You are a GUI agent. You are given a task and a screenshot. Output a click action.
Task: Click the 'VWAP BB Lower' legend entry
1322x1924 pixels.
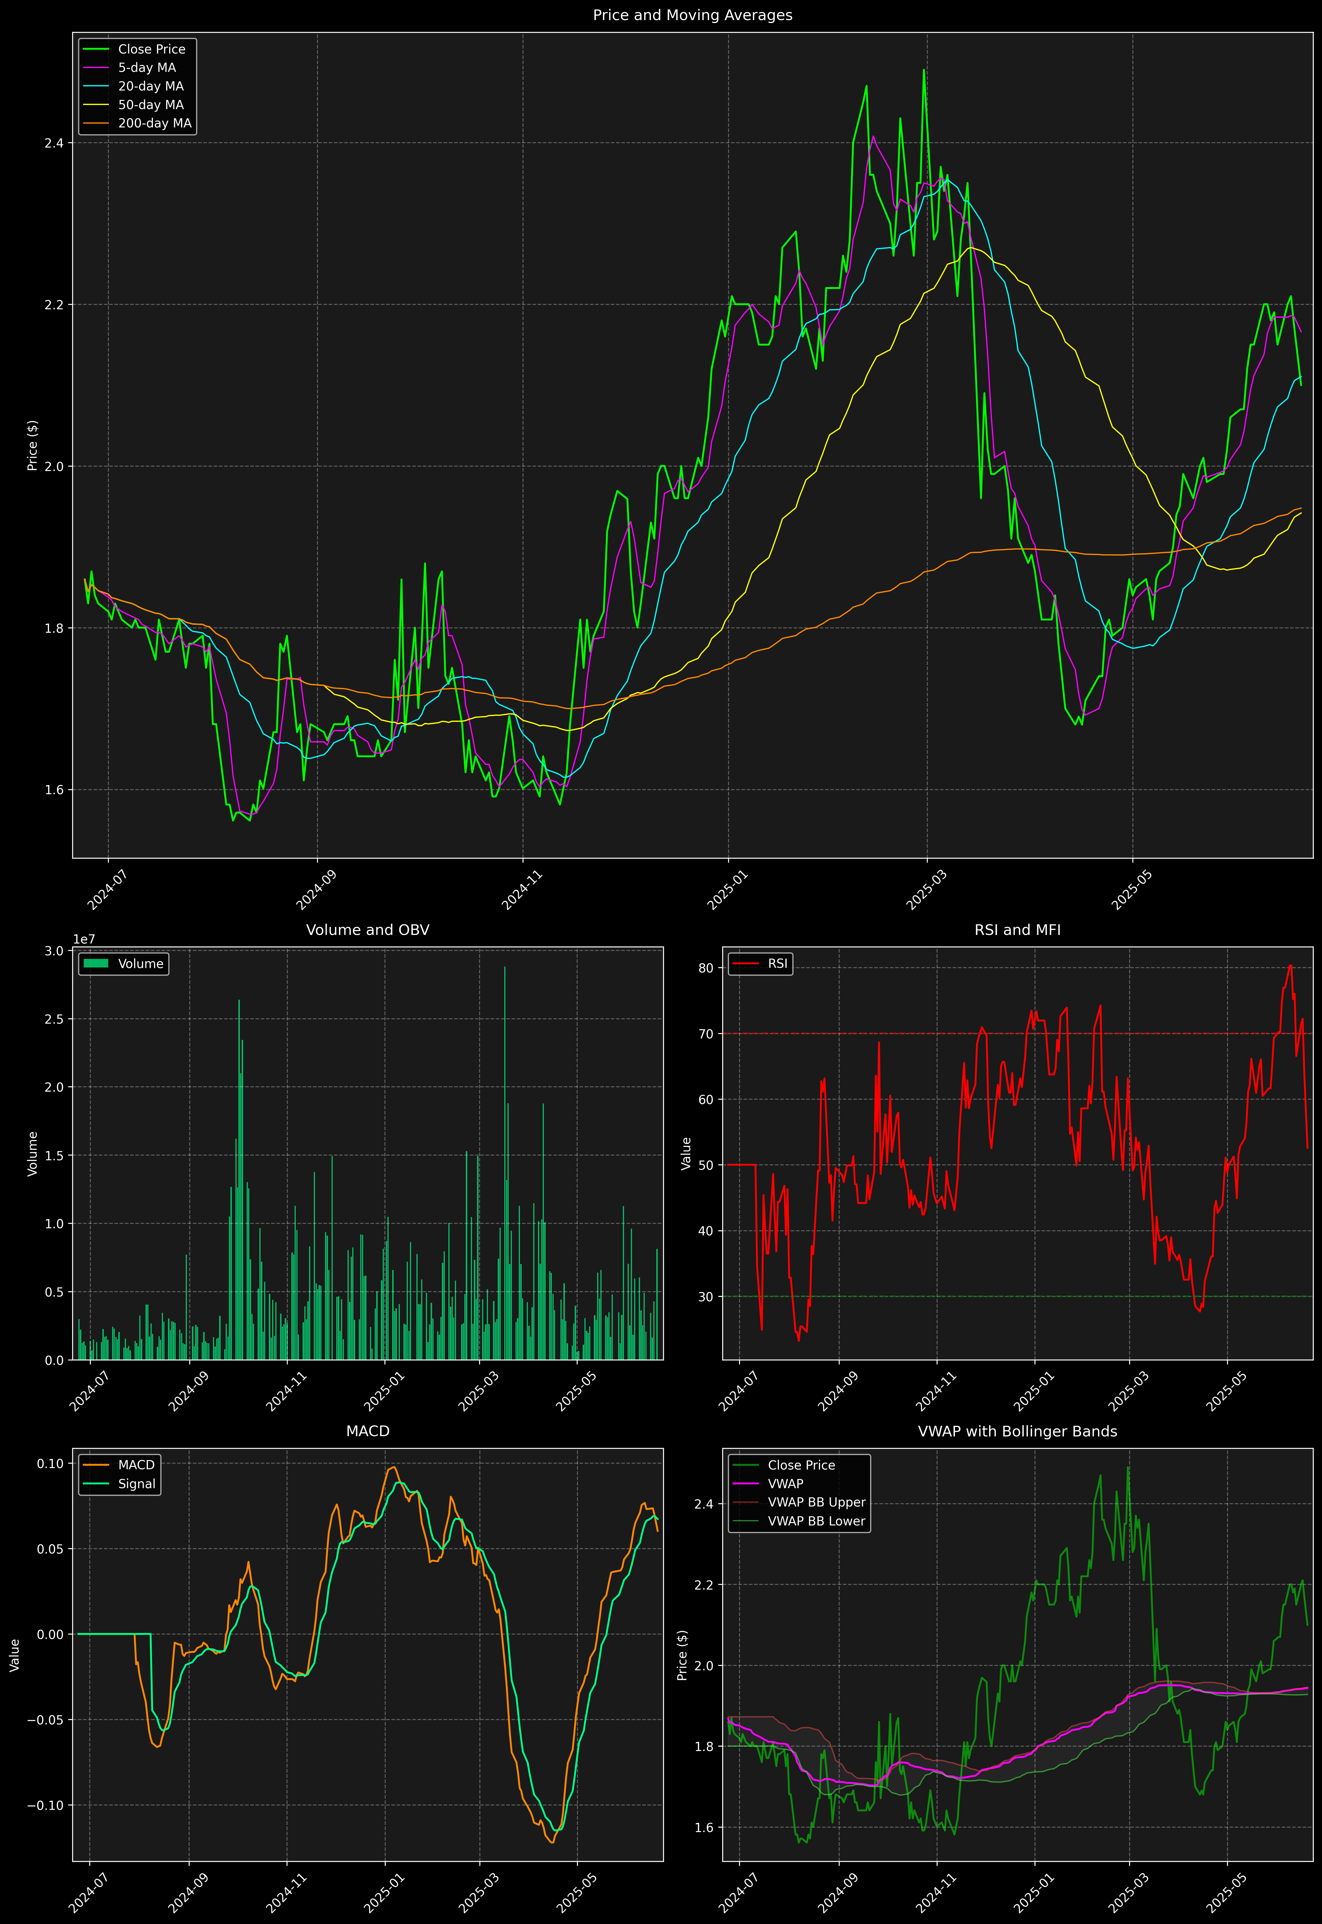pos(799,1521)
